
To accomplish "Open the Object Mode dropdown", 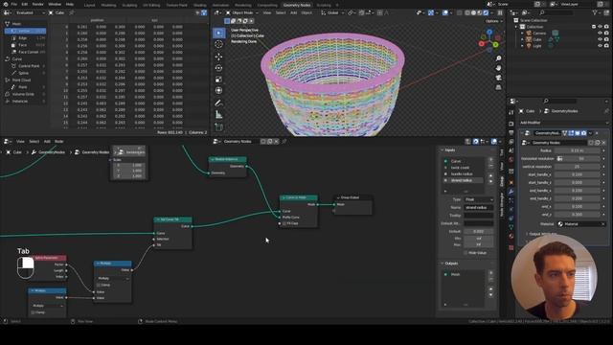I will click(x=241, y=12).
